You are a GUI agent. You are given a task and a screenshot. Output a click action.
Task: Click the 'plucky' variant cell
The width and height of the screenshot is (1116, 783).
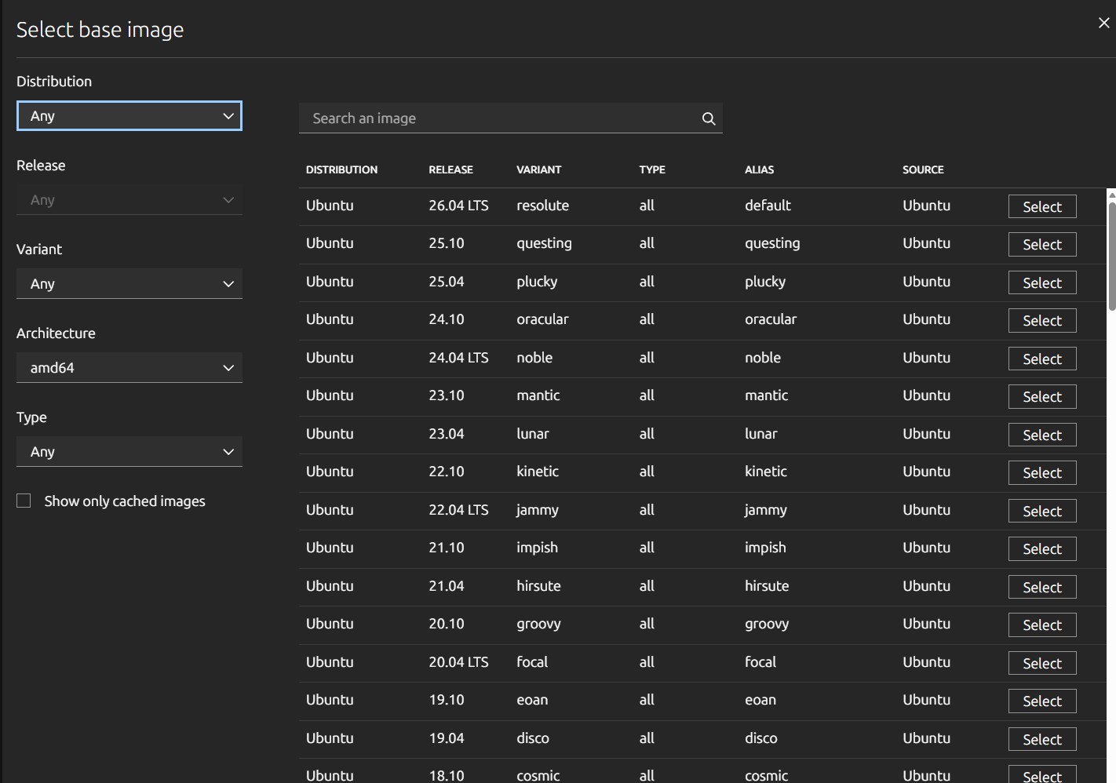point(537,282)
